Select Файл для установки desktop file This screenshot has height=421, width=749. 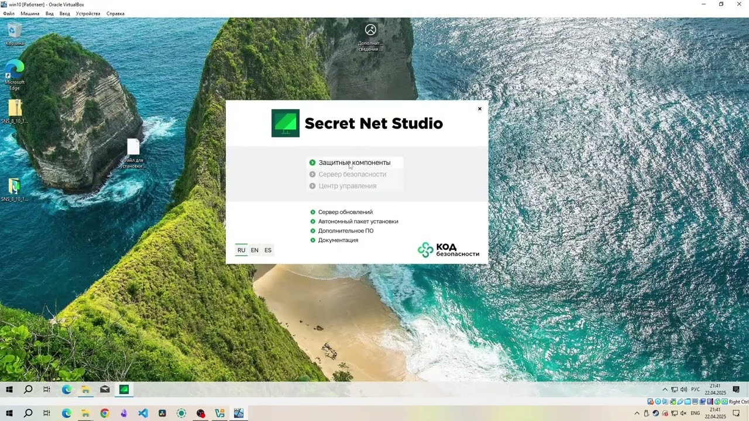pos(133,153)
